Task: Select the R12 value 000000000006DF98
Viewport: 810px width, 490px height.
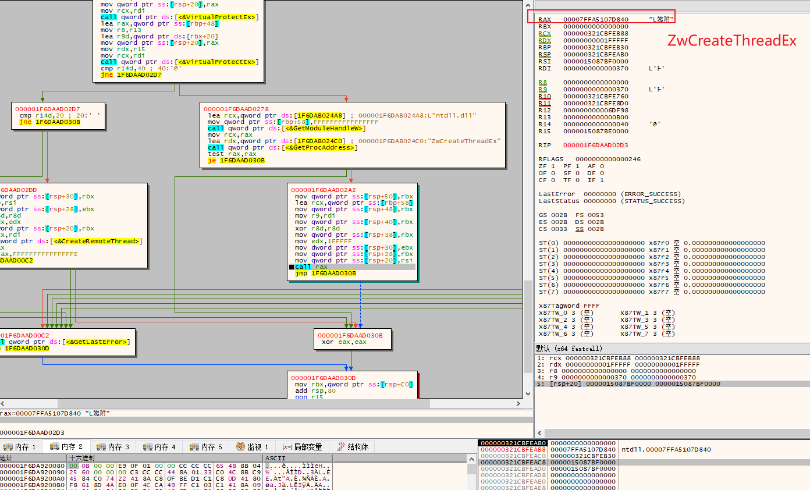Action: [596, 111]
